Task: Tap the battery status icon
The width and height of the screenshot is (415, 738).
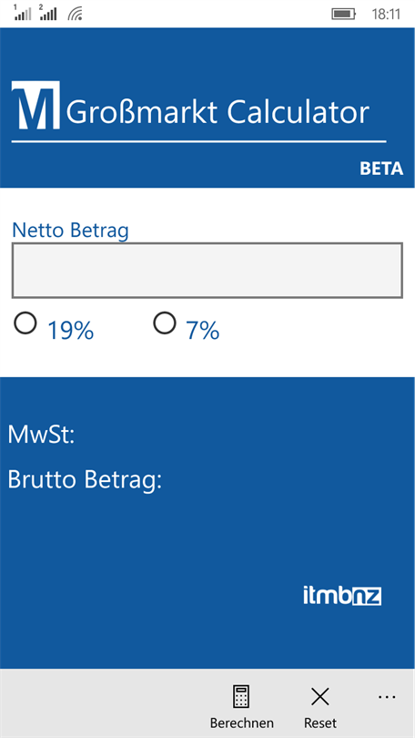Action: click(x=343, y=14)
